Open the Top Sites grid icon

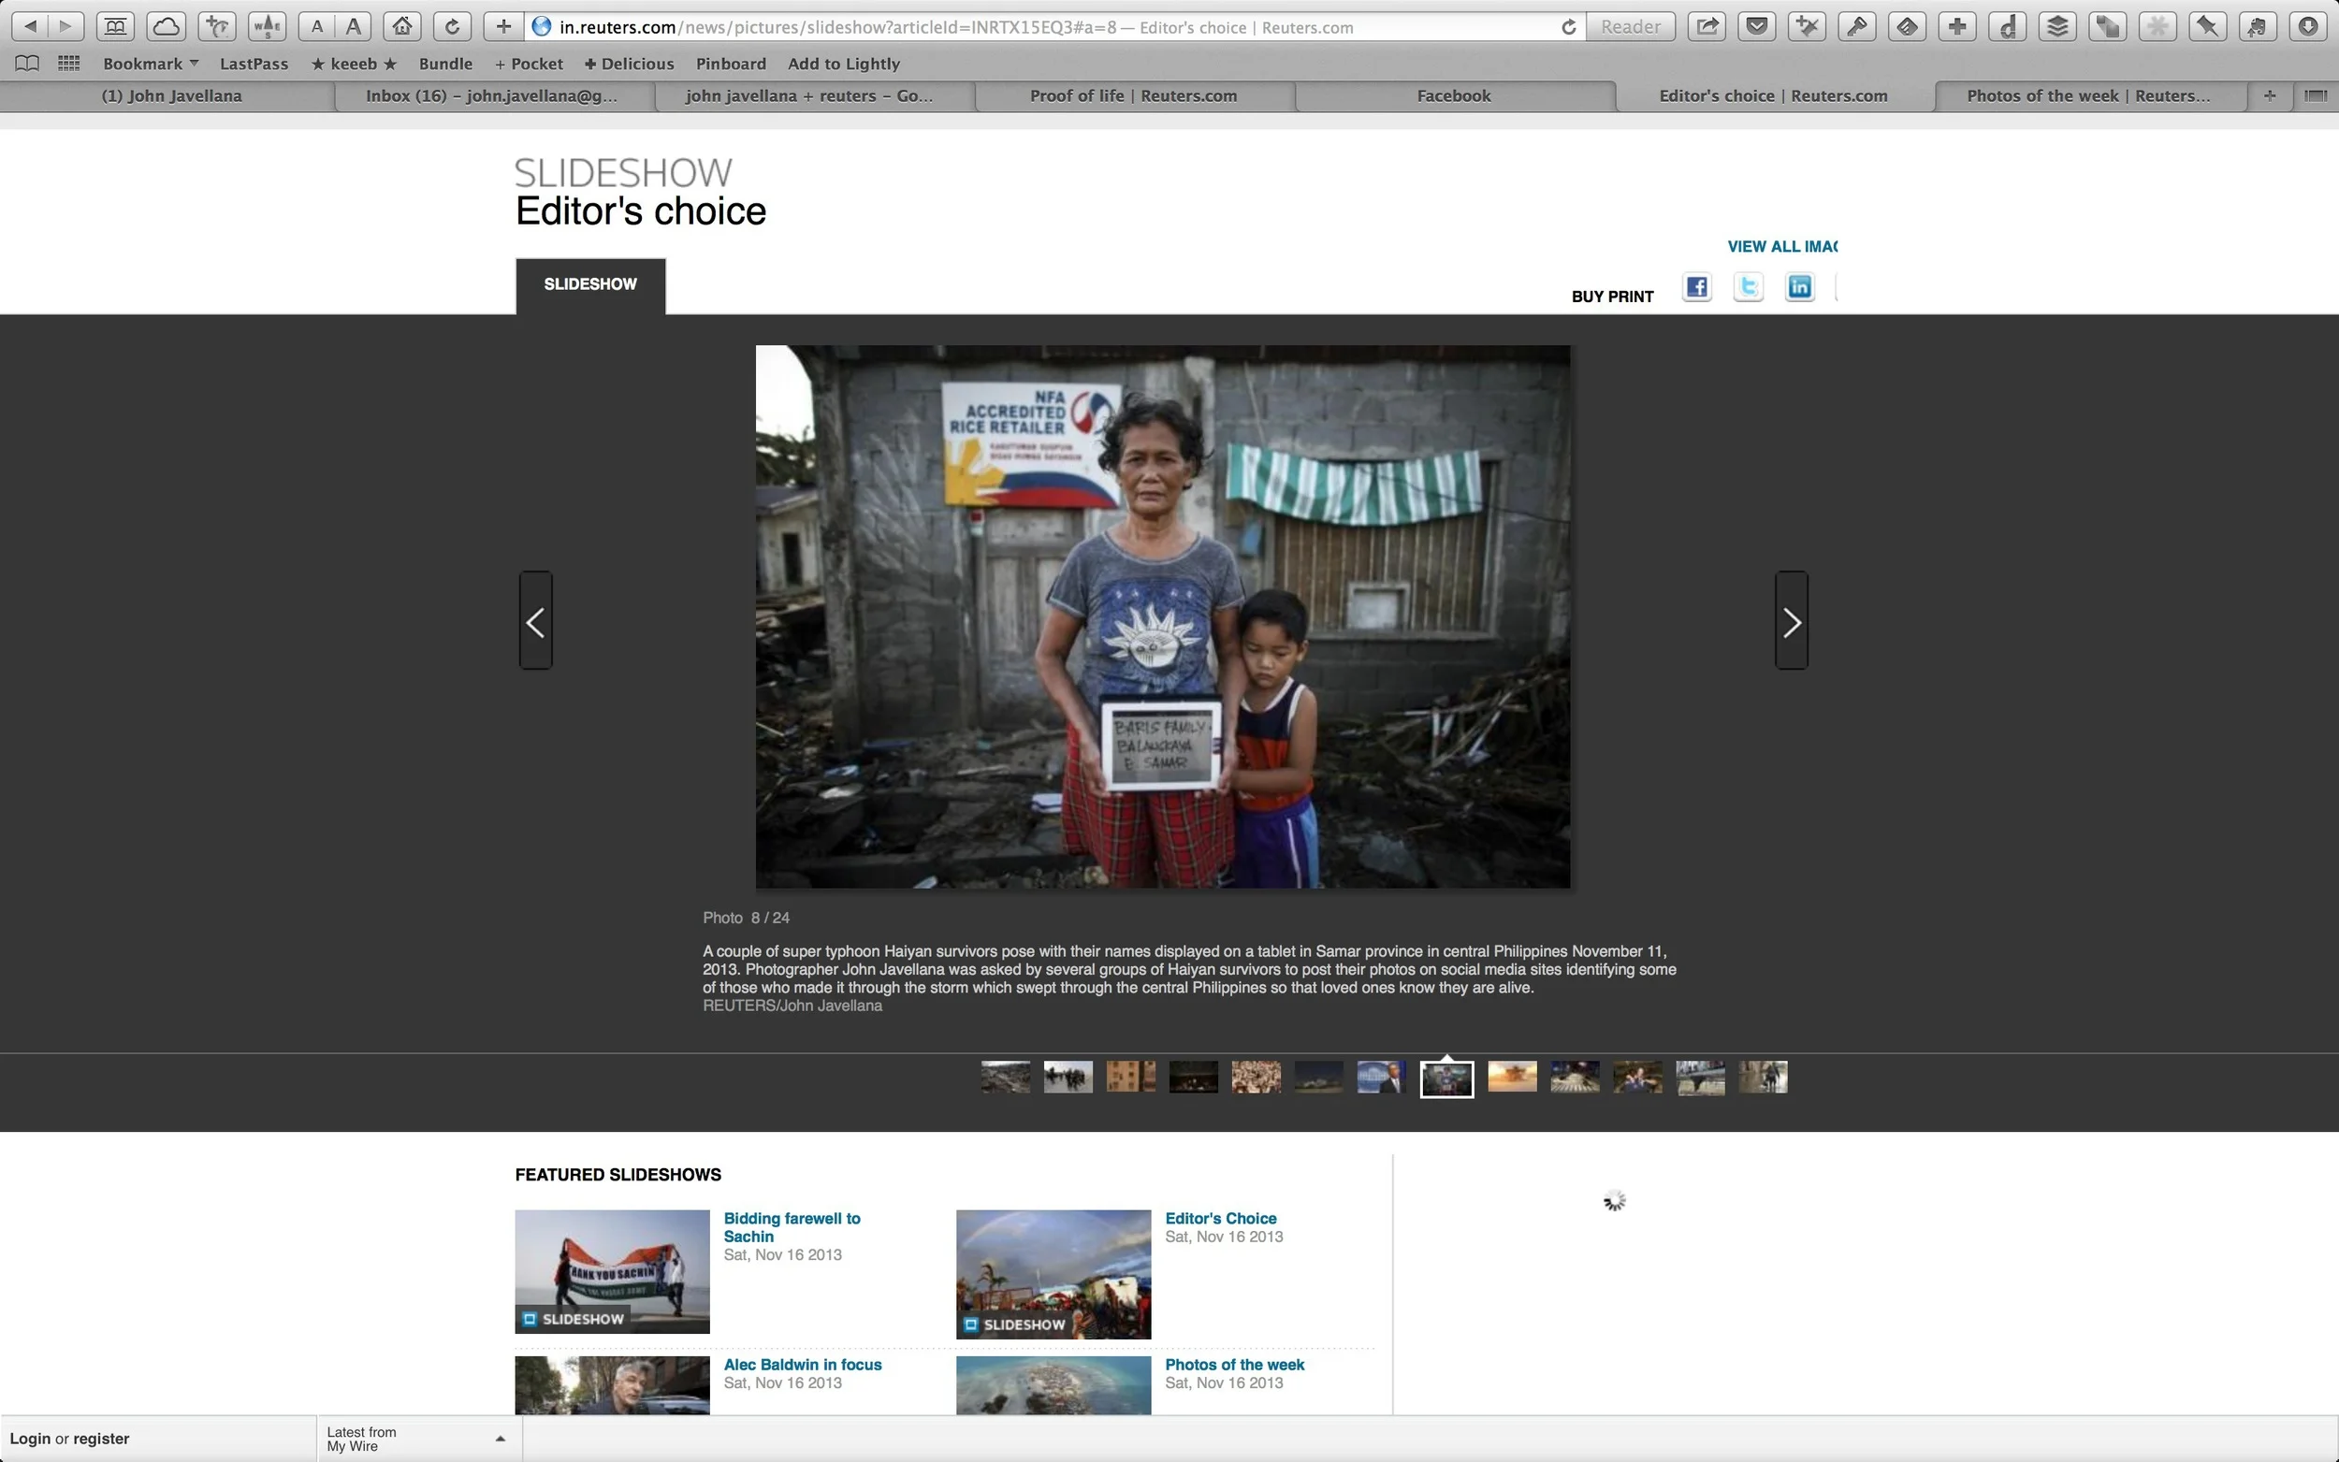67,63
